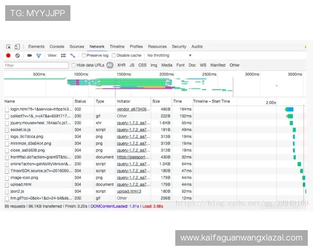Filter requests by XHR type

[121, 65]
